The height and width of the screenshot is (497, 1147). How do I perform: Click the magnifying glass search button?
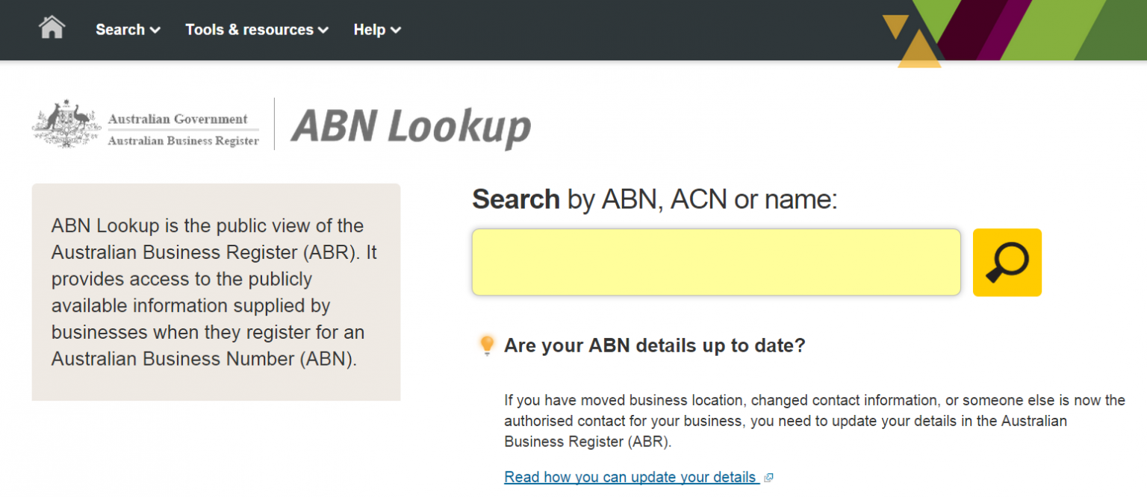point(1007,263)
